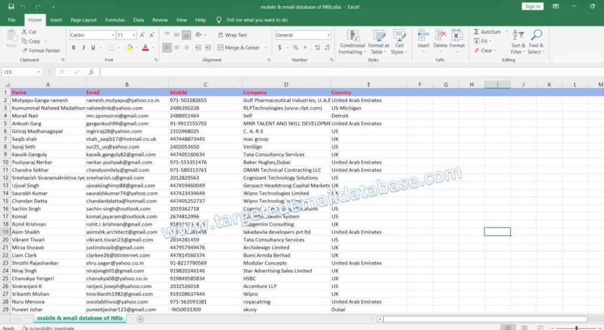Open Format as Table gallery
This screenshot has height=330, width=604.
pyautogui.click(x=378, y=42)
